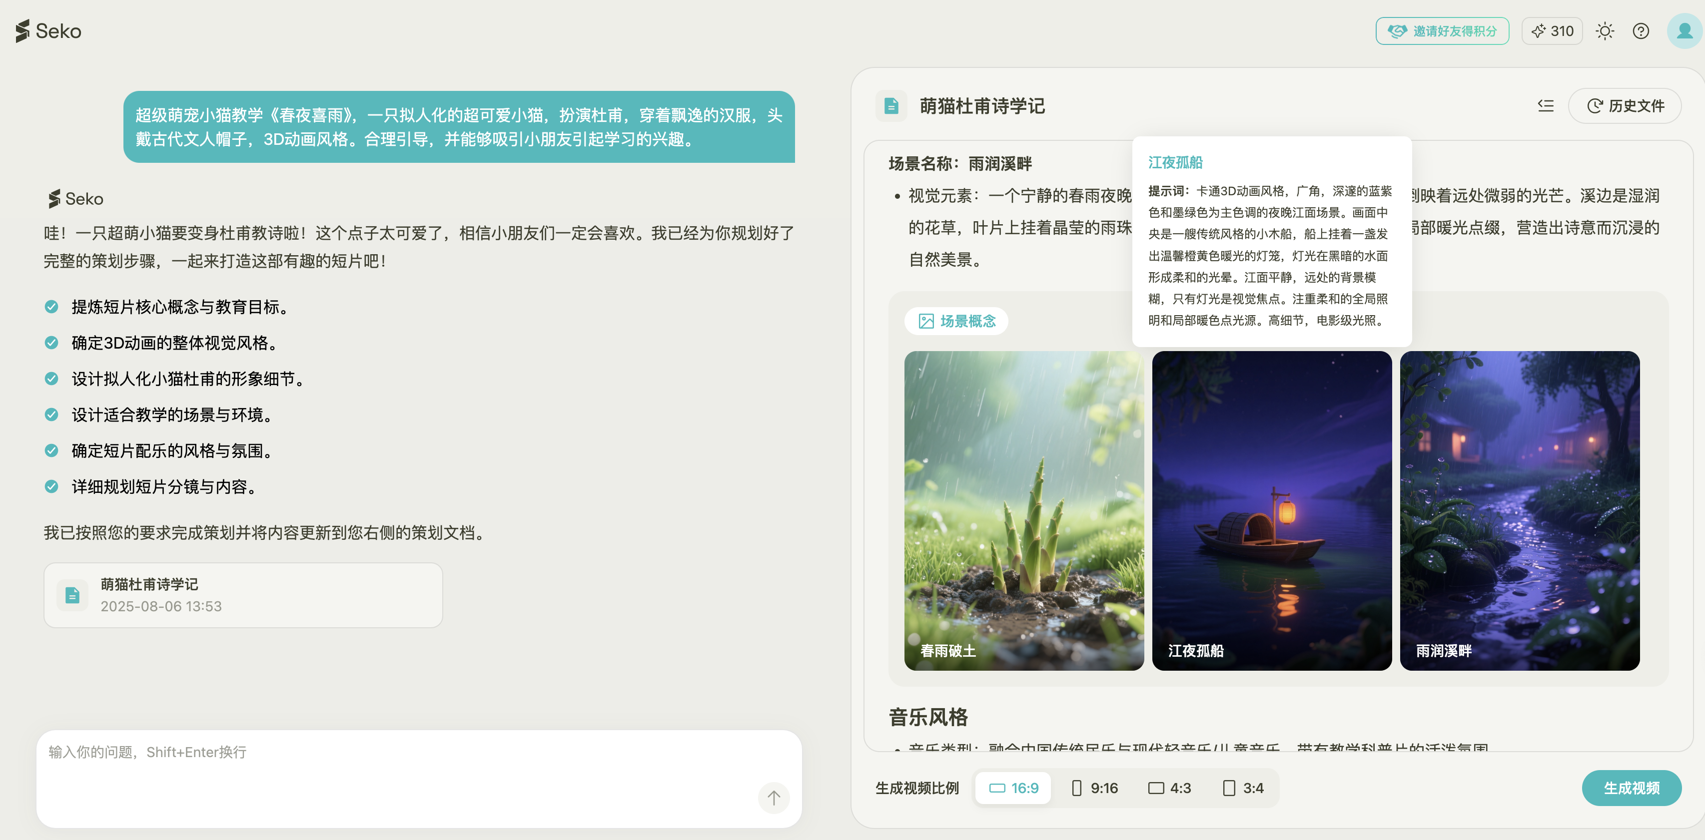Open the 310 credits balance
The image size is (1705, 840).
point(1552,31)
